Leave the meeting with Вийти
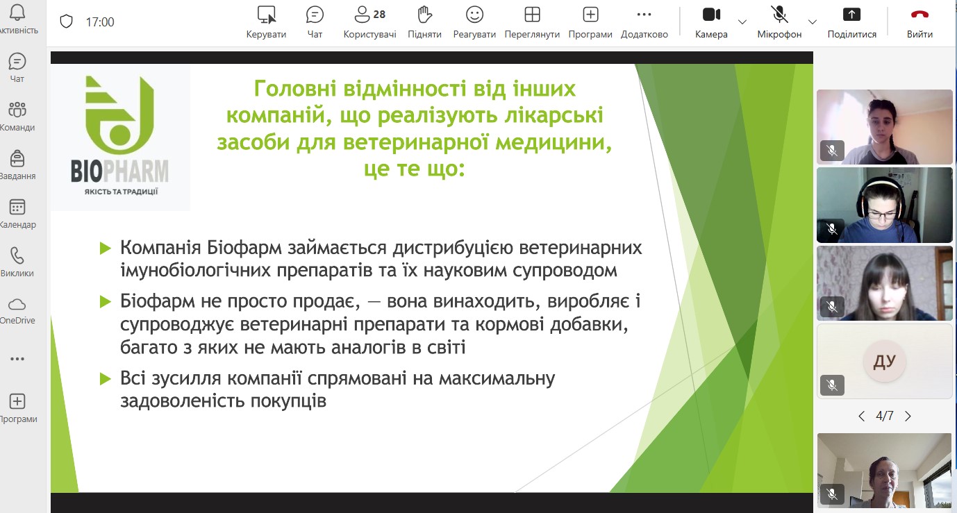The height and width of the screenshot is (513, 957). (x=919, y=22)
